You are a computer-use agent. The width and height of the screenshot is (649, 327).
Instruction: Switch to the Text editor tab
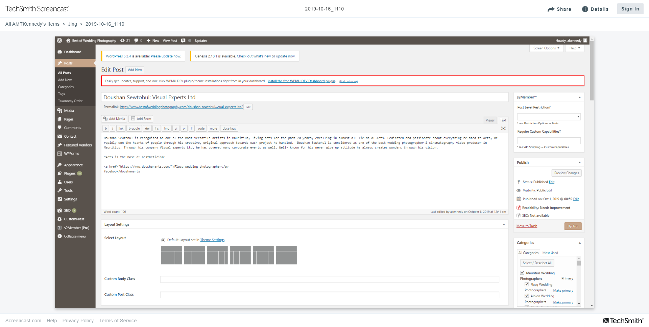coord(503,120)
